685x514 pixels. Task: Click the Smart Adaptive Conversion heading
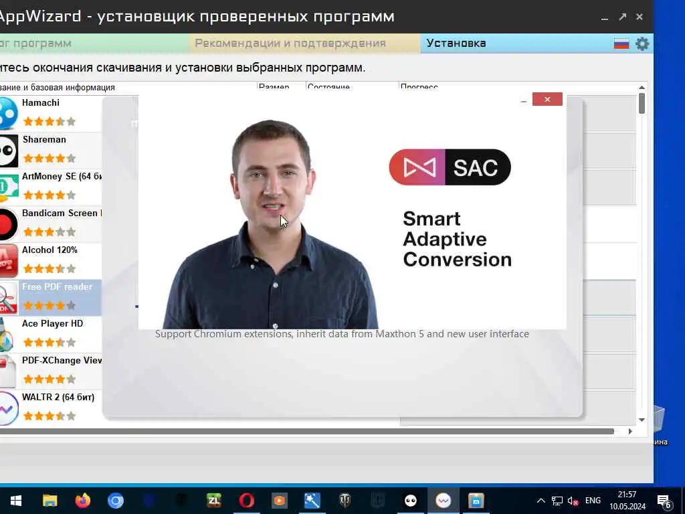click(x=458, y=239)
